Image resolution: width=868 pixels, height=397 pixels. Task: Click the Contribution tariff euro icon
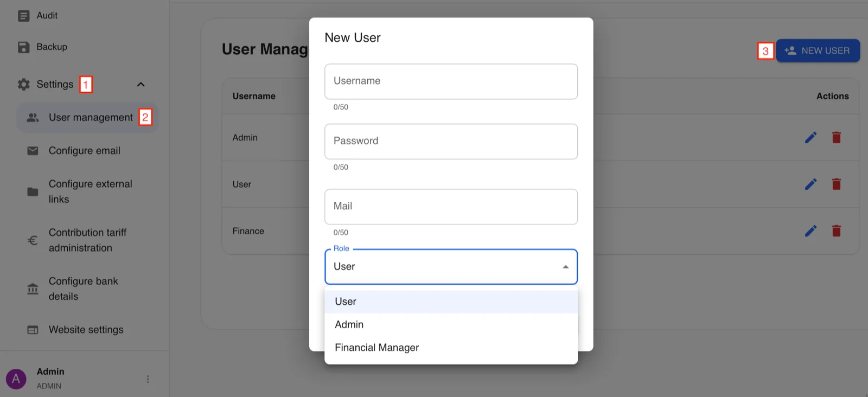point(33,240)
